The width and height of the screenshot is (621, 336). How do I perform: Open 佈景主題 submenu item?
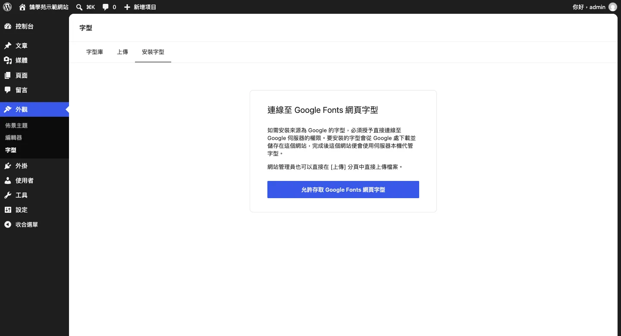(x=16, y=125)
